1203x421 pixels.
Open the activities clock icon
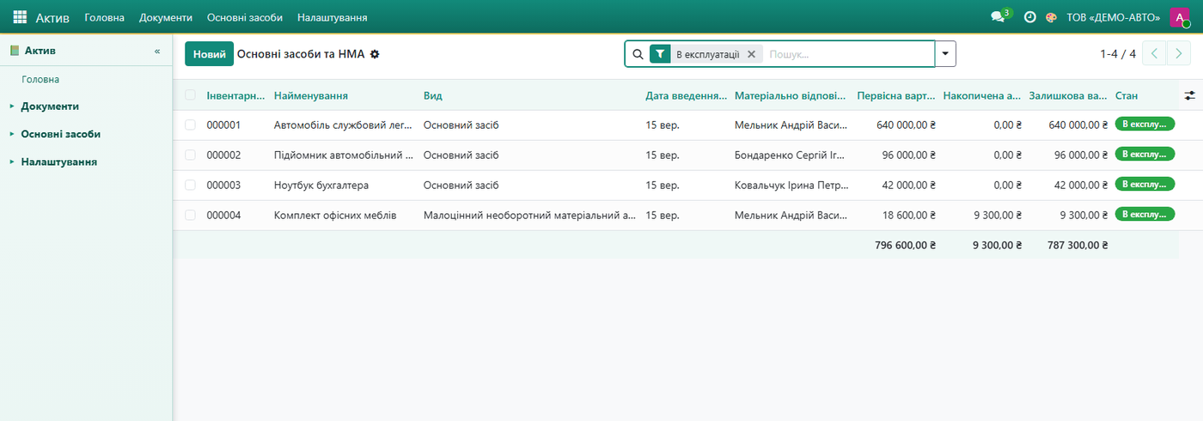(x=1029, y=17)
